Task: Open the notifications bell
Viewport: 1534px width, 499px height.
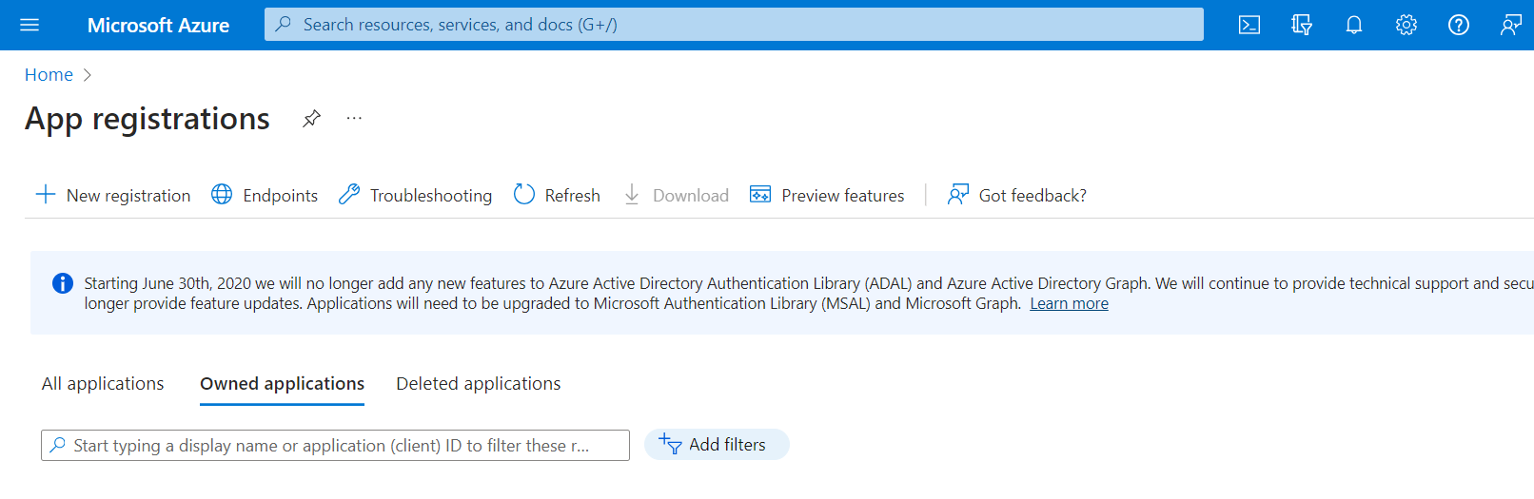Action: [x=1353, y=25]
